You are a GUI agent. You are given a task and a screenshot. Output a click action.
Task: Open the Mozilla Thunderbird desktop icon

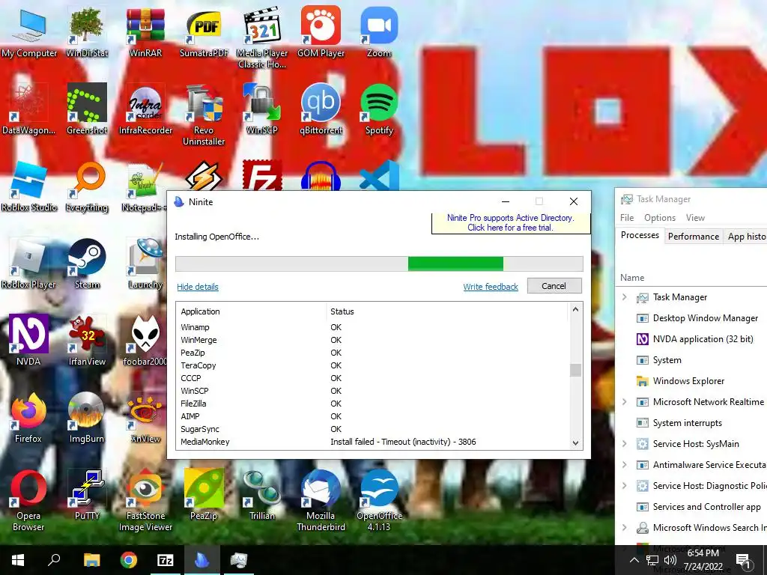(321, 500)
